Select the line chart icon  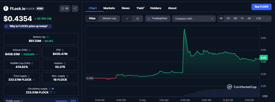127,18
